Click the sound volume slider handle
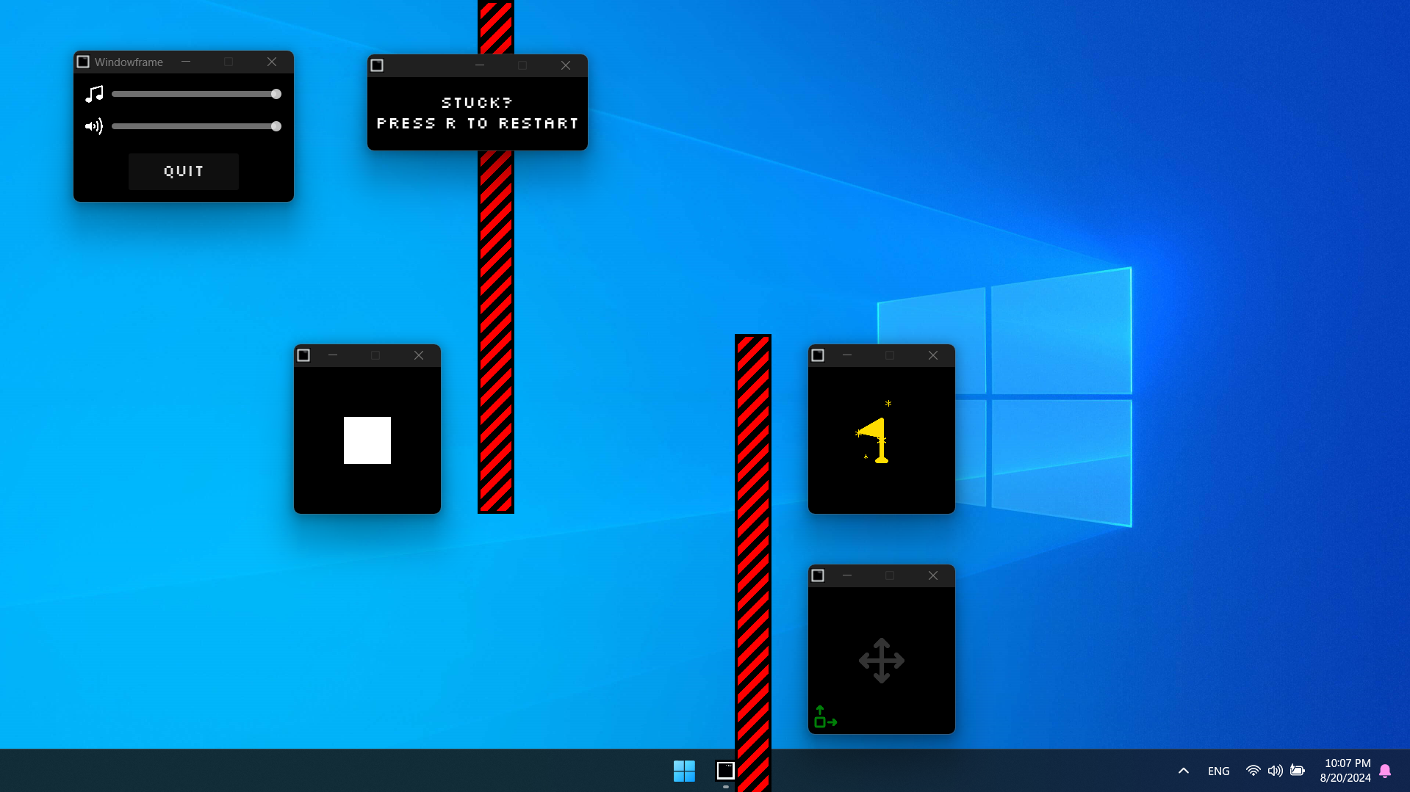The height and width of the screenshot is (792, 1410). [276, 126]
